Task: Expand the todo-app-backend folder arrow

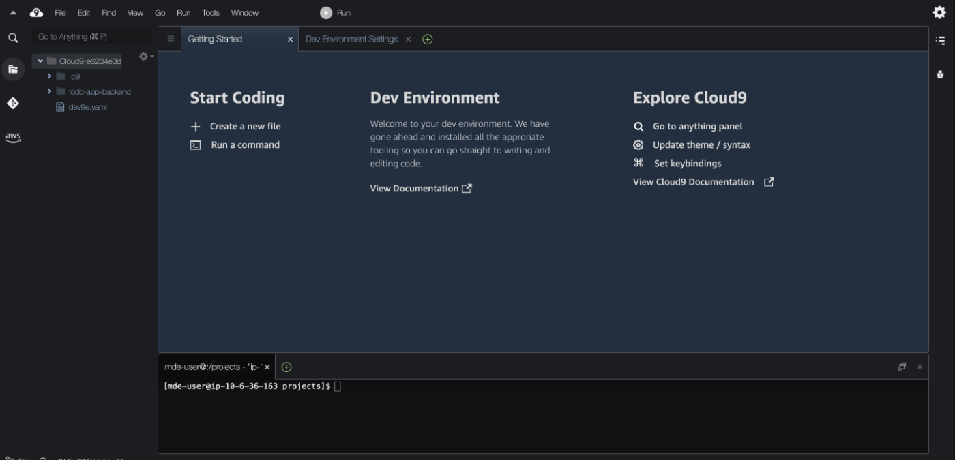Action: click(x=50, y=91)
